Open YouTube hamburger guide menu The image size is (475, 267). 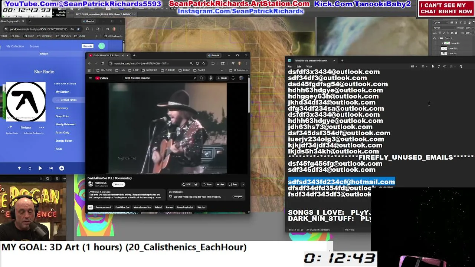tap(90, 78)
